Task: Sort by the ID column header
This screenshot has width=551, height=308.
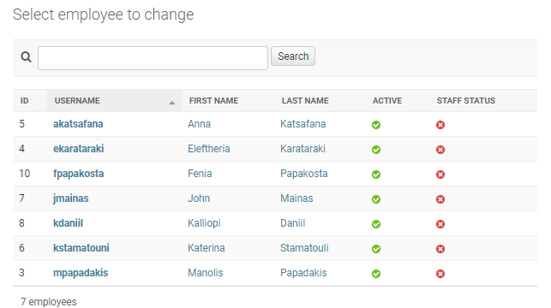Action: (24, 101)
